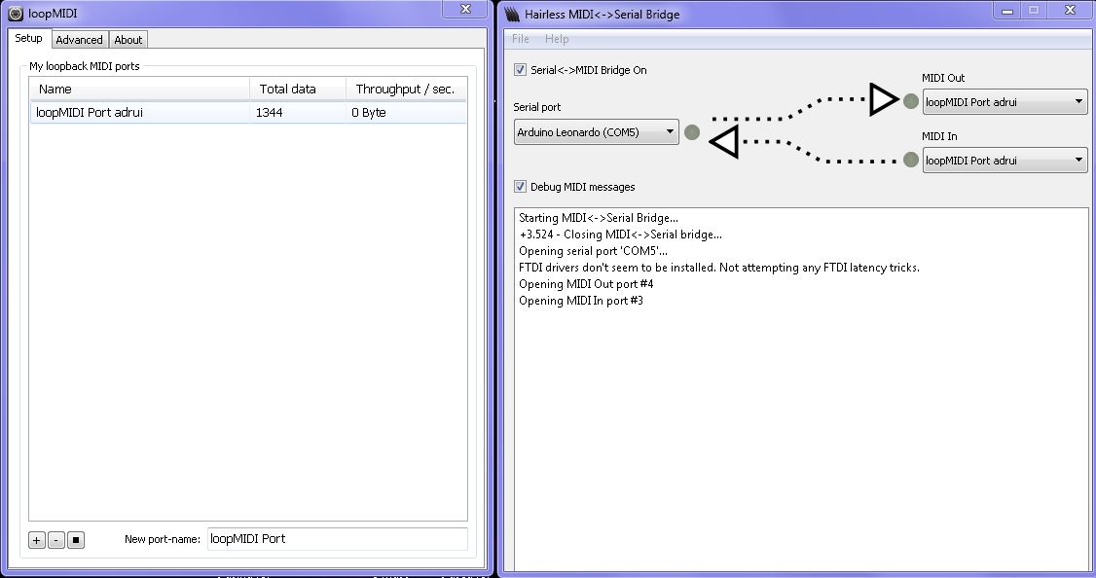This screenshot has height=578, width=1096.
Task: Click debug line Opening MIDI In port #3
Action: [581, 301]
